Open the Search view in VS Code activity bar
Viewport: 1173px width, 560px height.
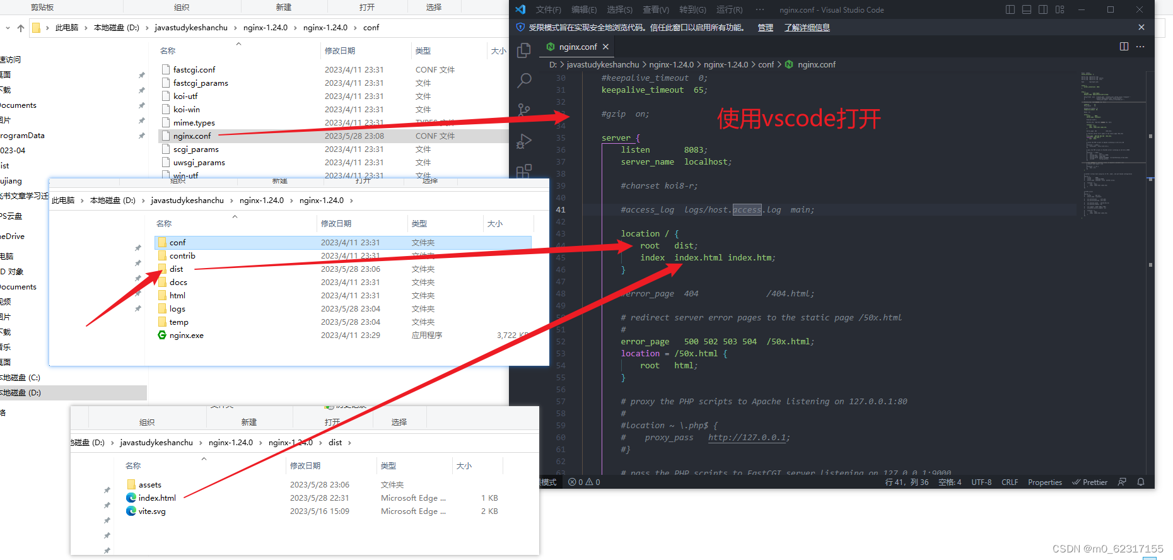click(x=524, y=80)
